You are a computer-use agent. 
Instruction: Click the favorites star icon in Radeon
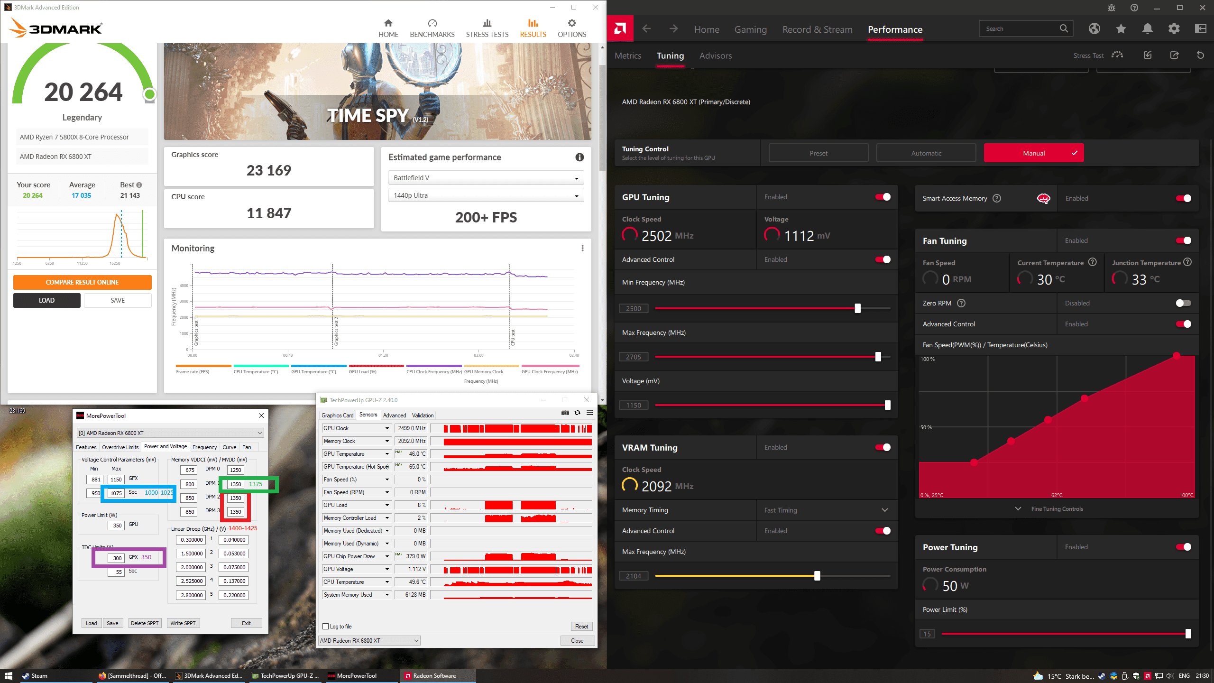pyautogui.click(x=1121, y=29)
